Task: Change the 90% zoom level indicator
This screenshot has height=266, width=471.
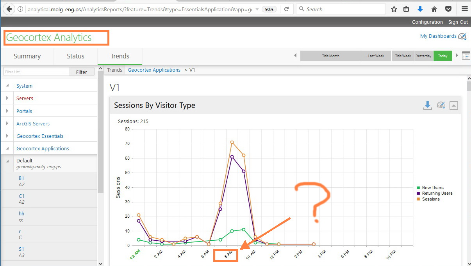Action: (x=269, y=9)
